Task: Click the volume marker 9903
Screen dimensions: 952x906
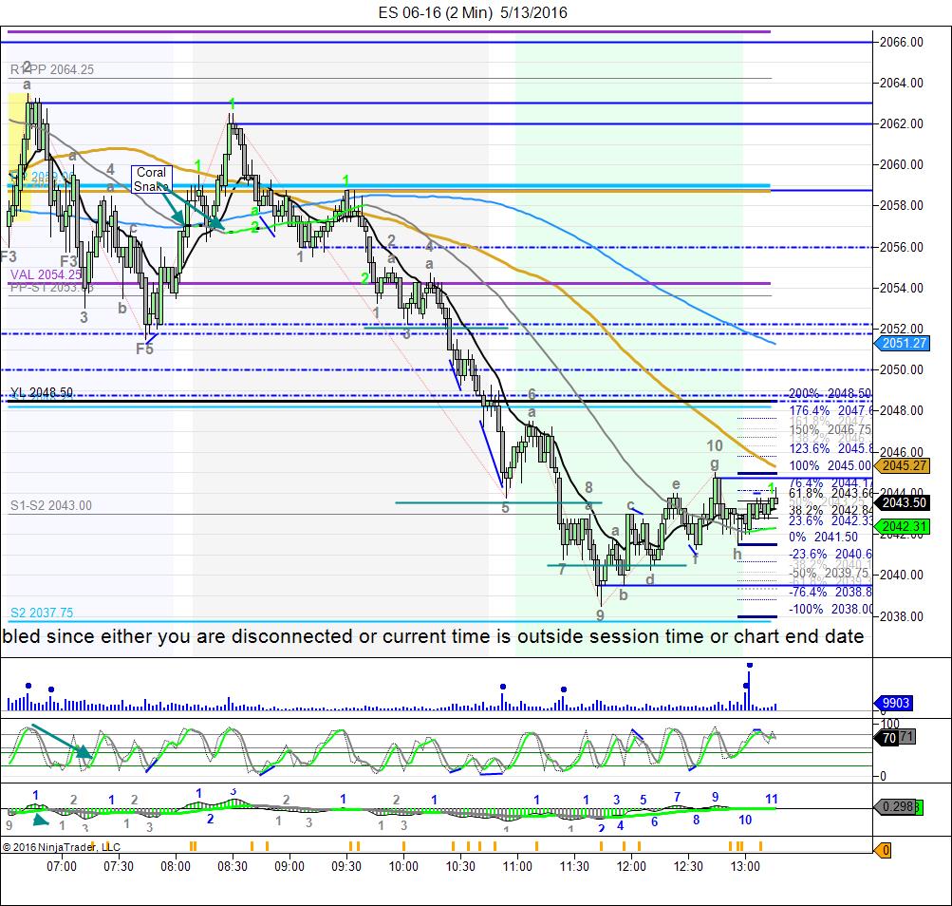Action: [895, 703]
